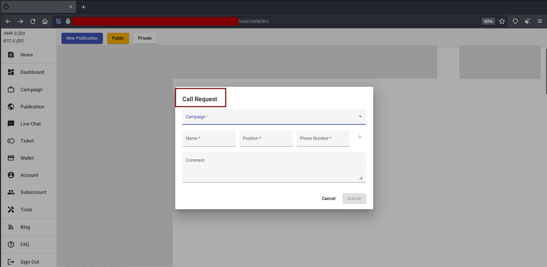Click the Tools wrench icon
The width and height of the screenshot is (547, 267).
[x=11, y=210]
